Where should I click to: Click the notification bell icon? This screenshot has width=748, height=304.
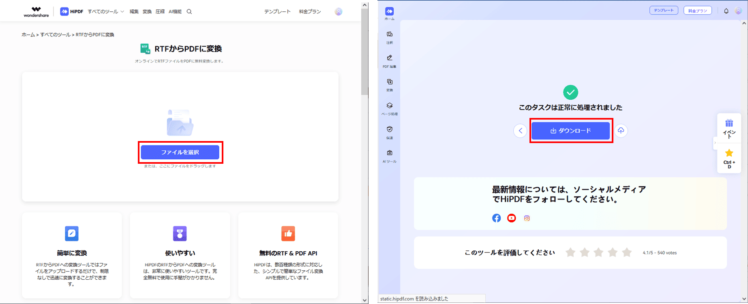pyautogui.click(x=727, y=11)
